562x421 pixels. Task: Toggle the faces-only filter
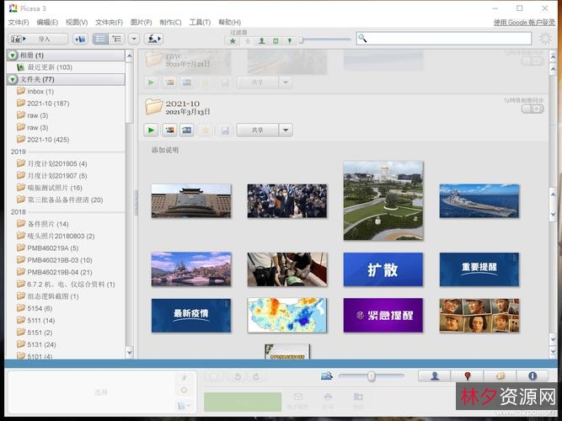(x=262, y=41)
